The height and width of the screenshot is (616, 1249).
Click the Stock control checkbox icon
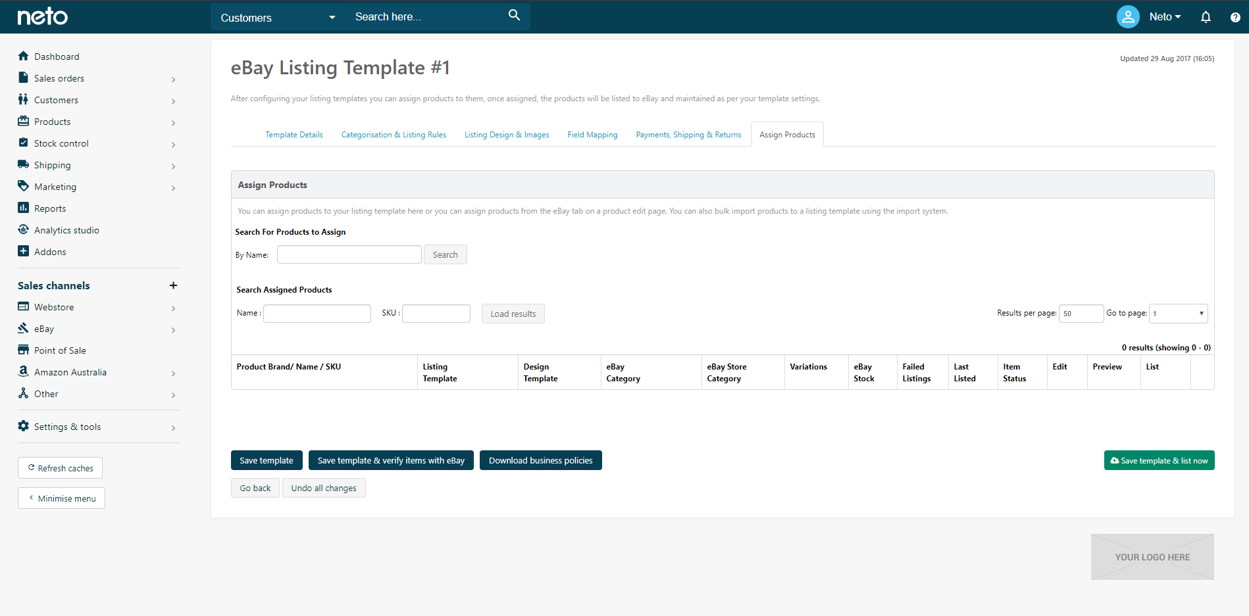click(24, 143)
